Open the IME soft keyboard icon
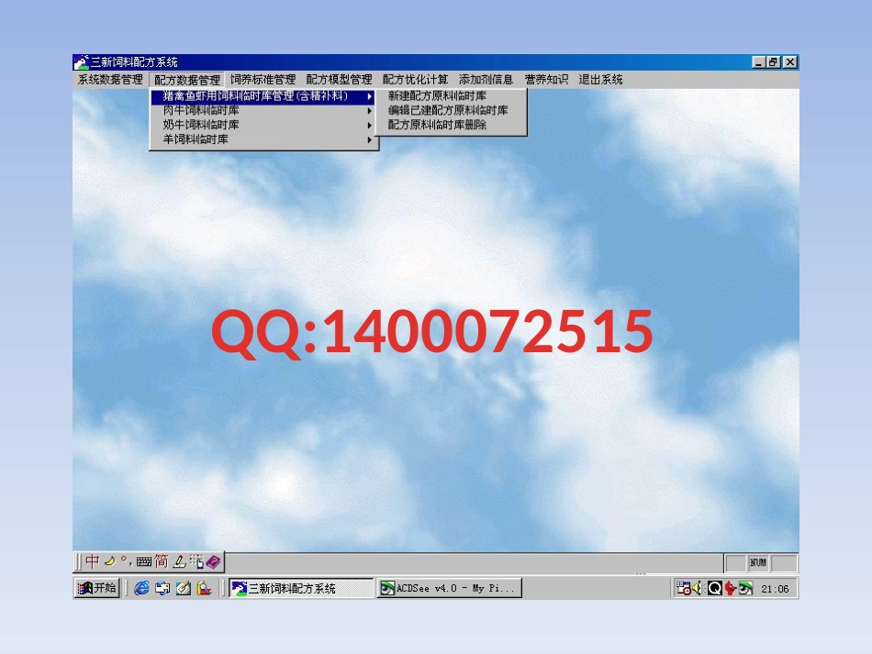 tap(144, 561)
